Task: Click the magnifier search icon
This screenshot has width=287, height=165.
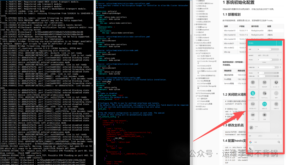Action: (279, 142)
